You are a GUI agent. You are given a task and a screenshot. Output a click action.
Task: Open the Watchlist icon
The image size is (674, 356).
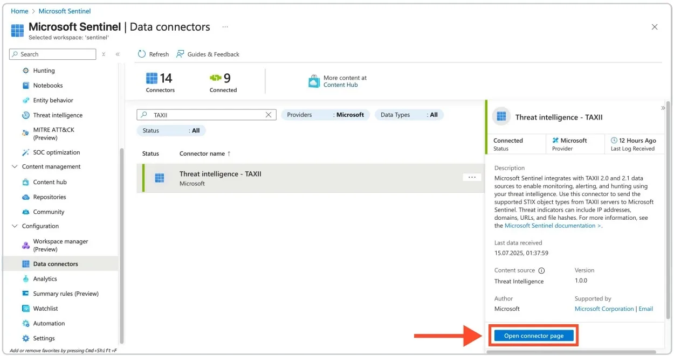[26, 309]
